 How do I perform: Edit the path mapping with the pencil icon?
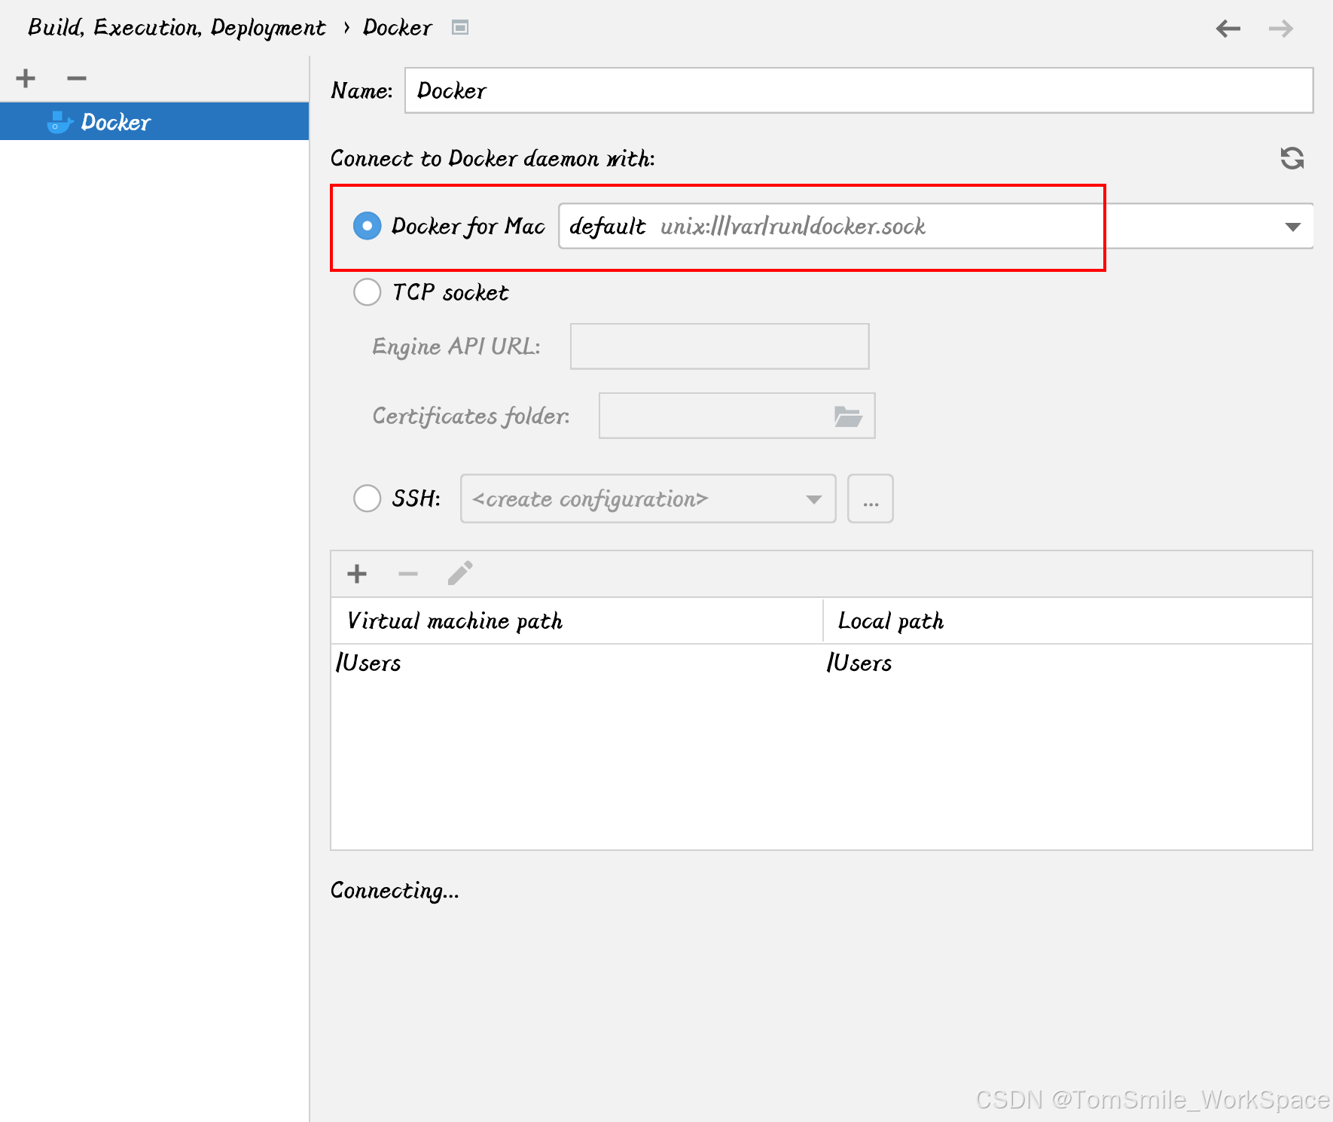tap(460, 573)
